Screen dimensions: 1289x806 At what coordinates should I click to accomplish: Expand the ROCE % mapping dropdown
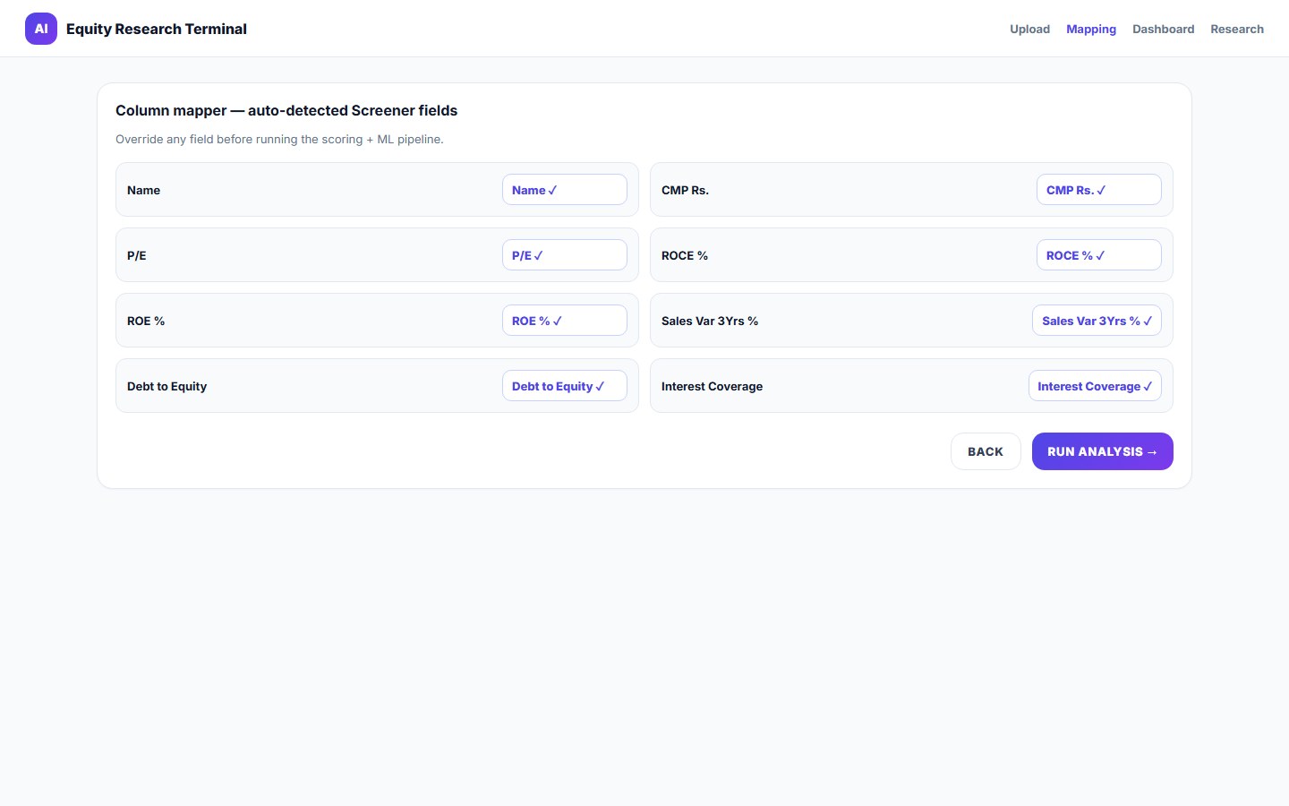point(1099,255)
